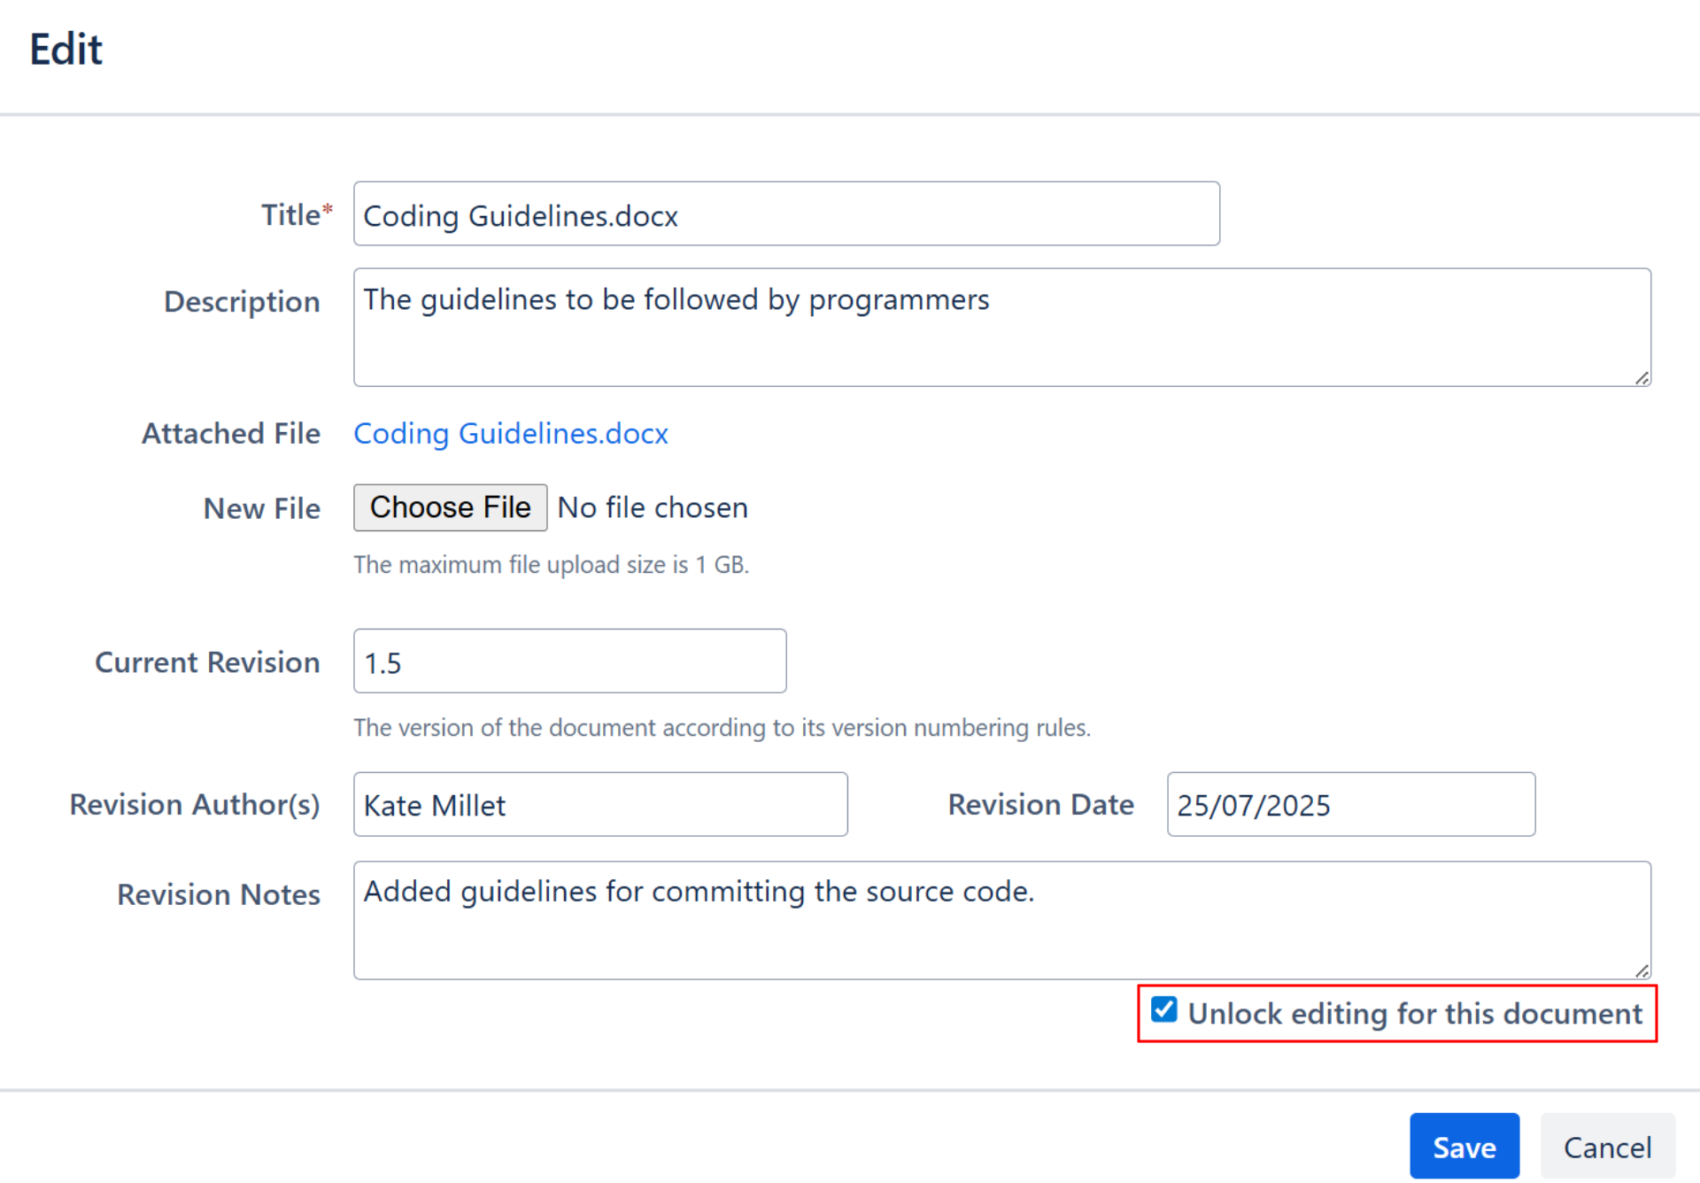Image resolution: width=1700 pixels, height=1183 pixels.
Task: Click the 'Unlock editing for this document' label
Action: click(x=1414, y=1014)
